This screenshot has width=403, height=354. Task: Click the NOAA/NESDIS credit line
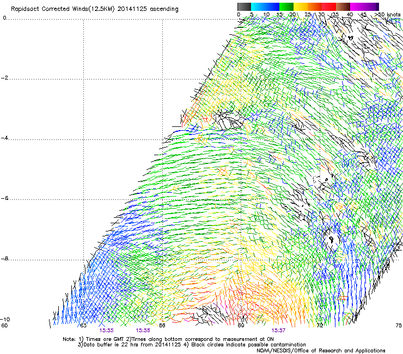click(x=321, y=351)
